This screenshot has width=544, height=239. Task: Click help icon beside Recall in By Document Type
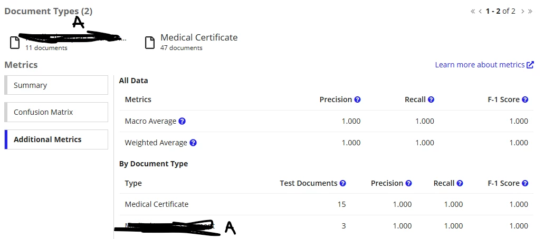pyautogui.click(x=460, y=183)
